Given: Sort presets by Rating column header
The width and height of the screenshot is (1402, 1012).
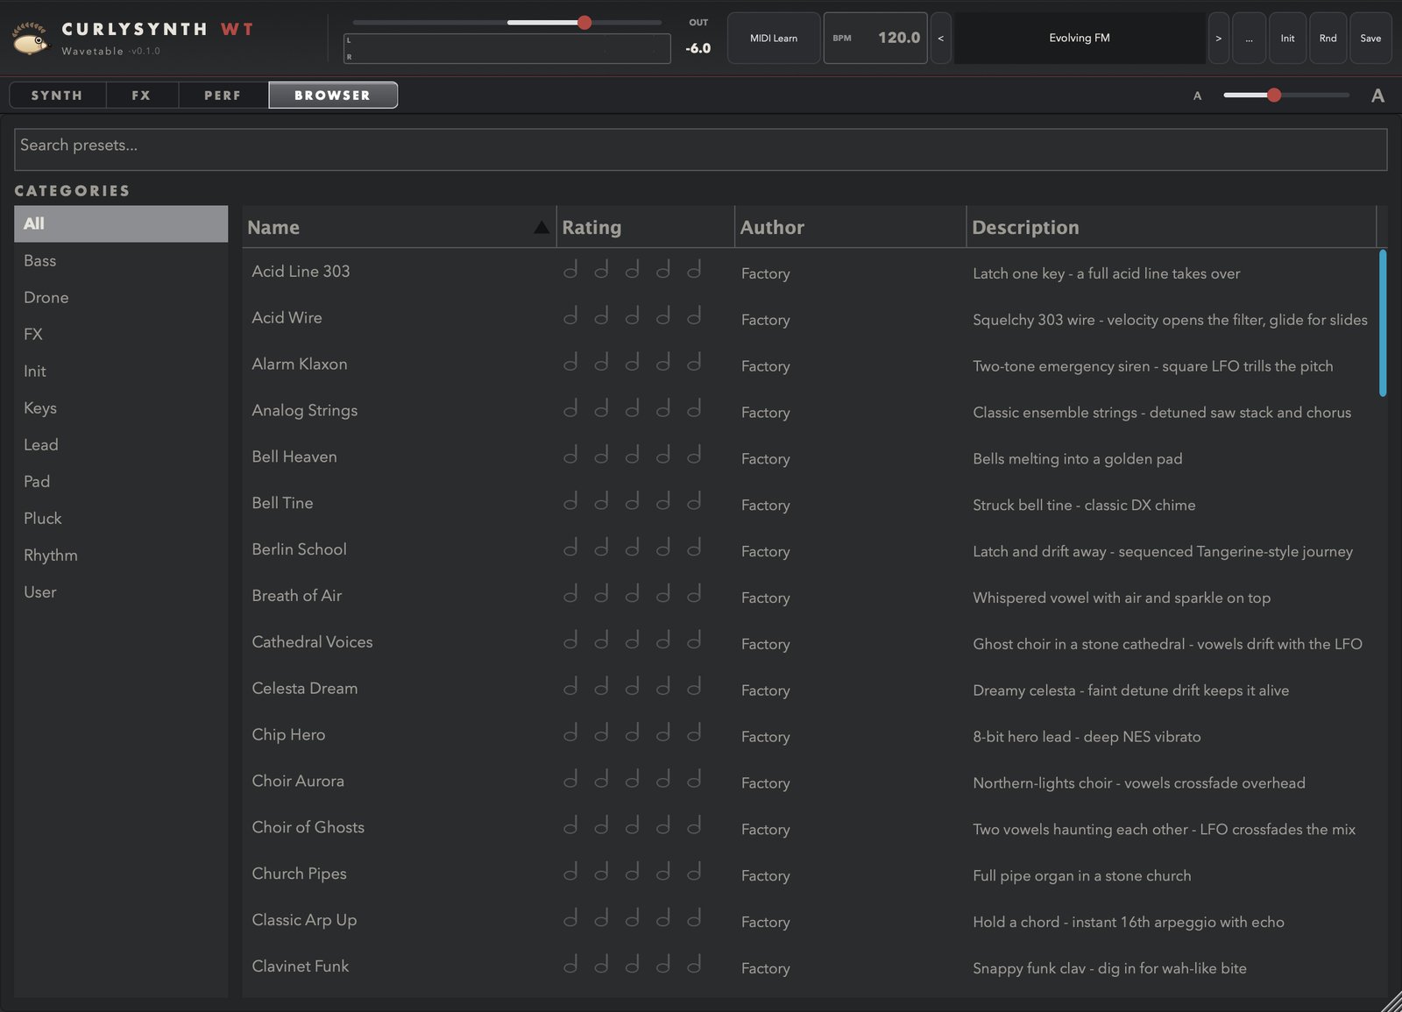Looking at the screenshot, I should [x=645, y=227].
